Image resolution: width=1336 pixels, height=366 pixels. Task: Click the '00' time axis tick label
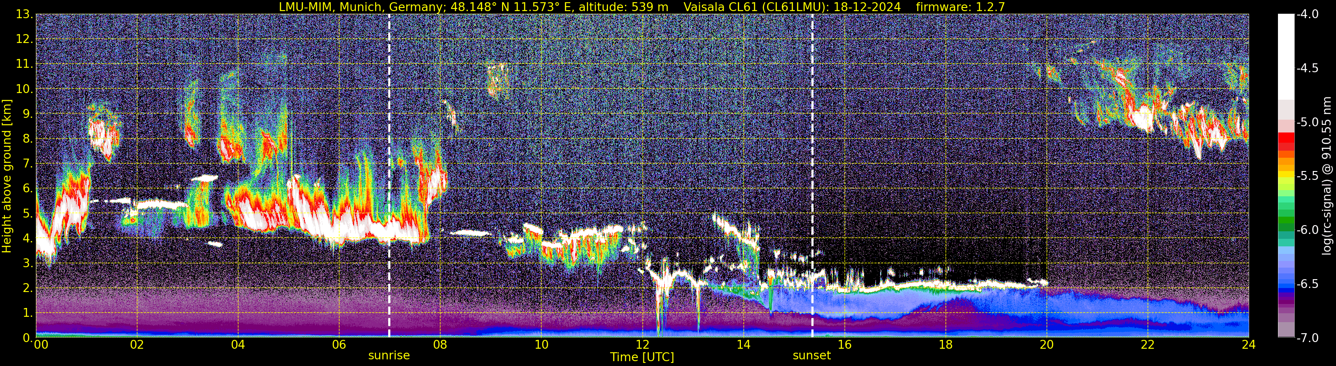(x=40, y=345)
